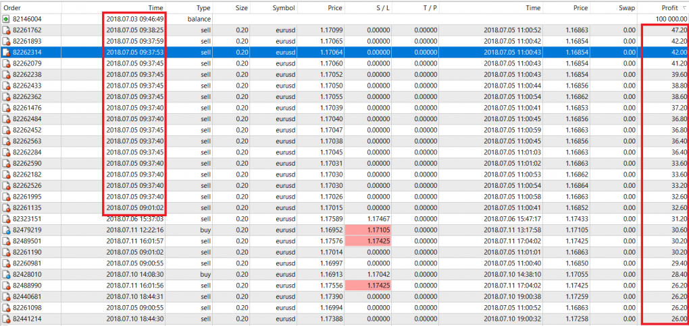Image resolution: width=689 pixels, height=326 pixels.
Task: Click close time 2018.07.11 13:17:58
Action: (512, 230)
